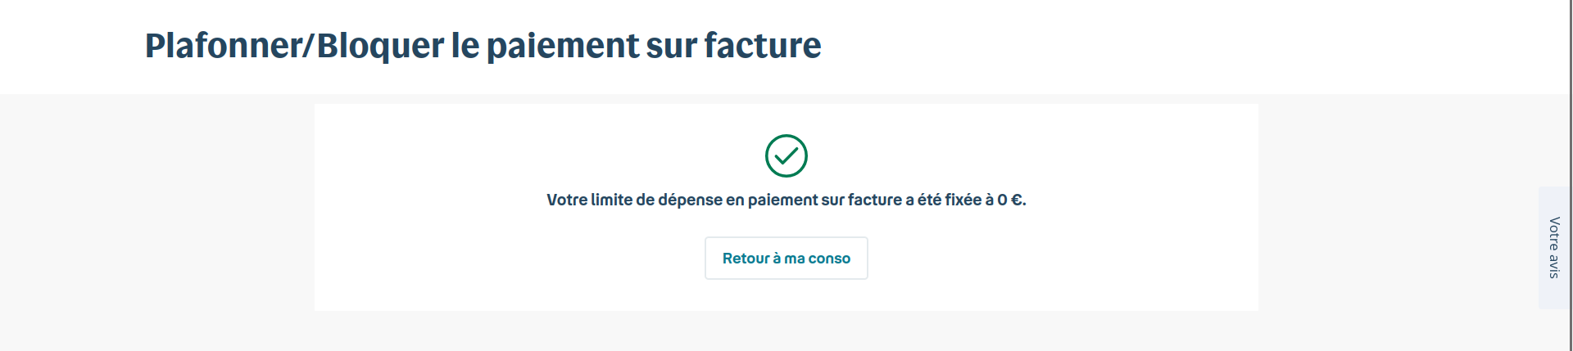Image resolution: width=1573 pixels, height=351 pixels.
Task: Click the word "Bloquer" in the title
Action: (x=380, y=46)
